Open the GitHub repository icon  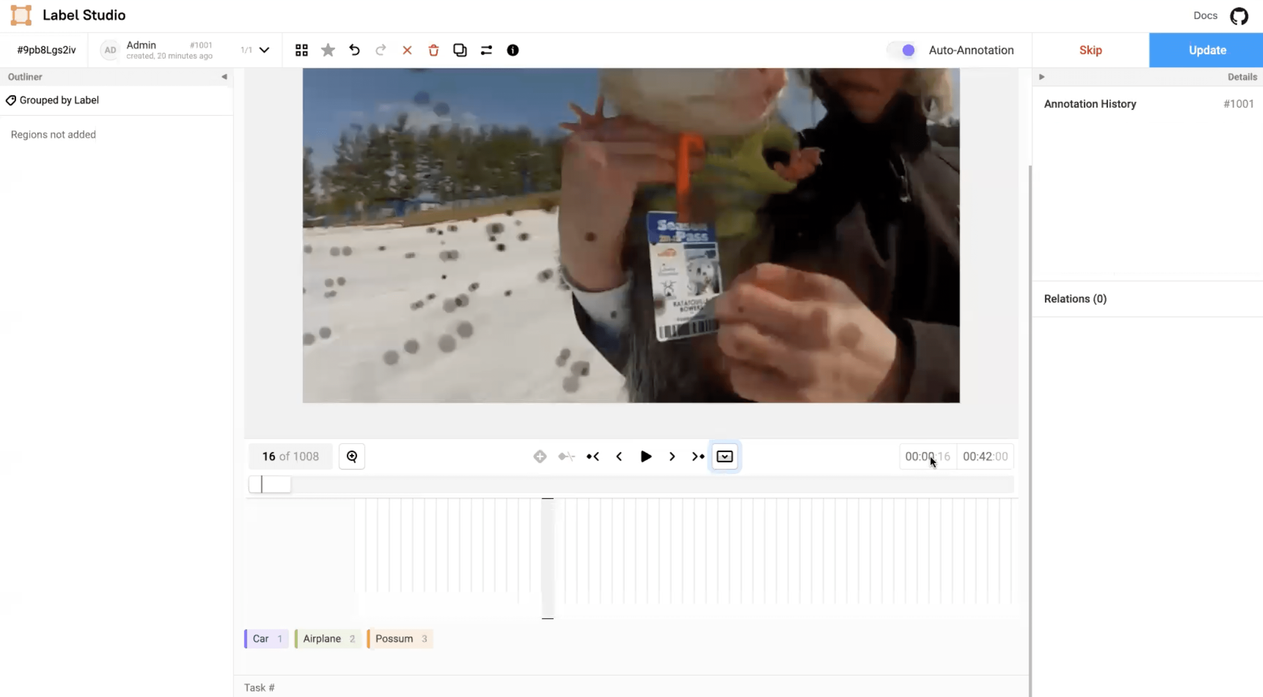[1239, 15]
